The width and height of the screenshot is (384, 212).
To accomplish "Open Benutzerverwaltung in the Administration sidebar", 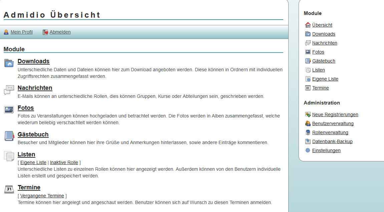I will (x=333, y=123).
